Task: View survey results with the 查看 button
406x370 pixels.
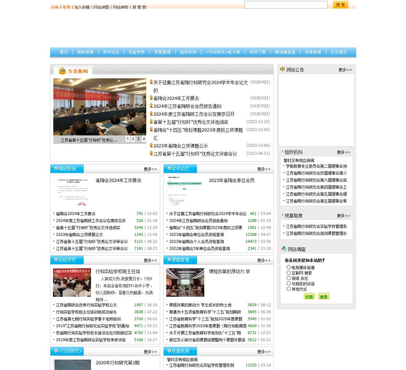Action: pos(324,296)
